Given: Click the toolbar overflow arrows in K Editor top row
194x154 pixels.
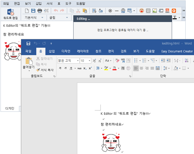Looking at the screenshot, I should (184, 11).
